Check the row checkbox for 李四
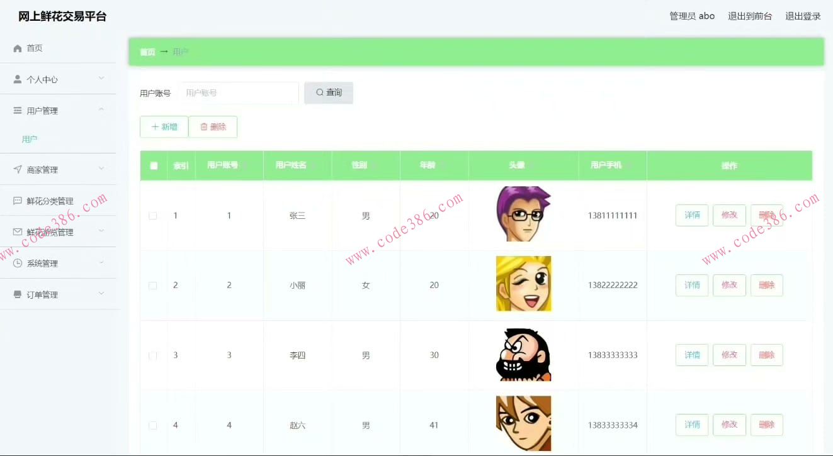This screenshot has width=833, height=456. tap(152, 355)
